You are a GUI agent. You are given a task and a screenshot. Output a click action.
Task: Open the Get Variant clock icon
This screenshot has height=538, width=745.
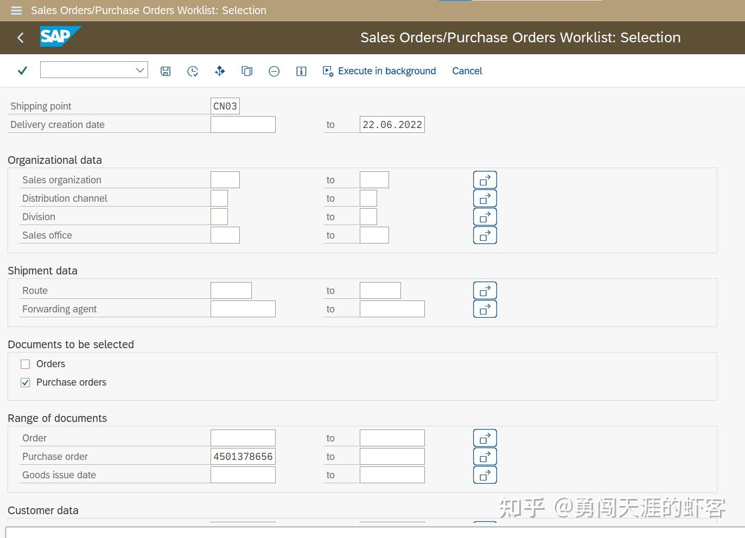(193, 71)
